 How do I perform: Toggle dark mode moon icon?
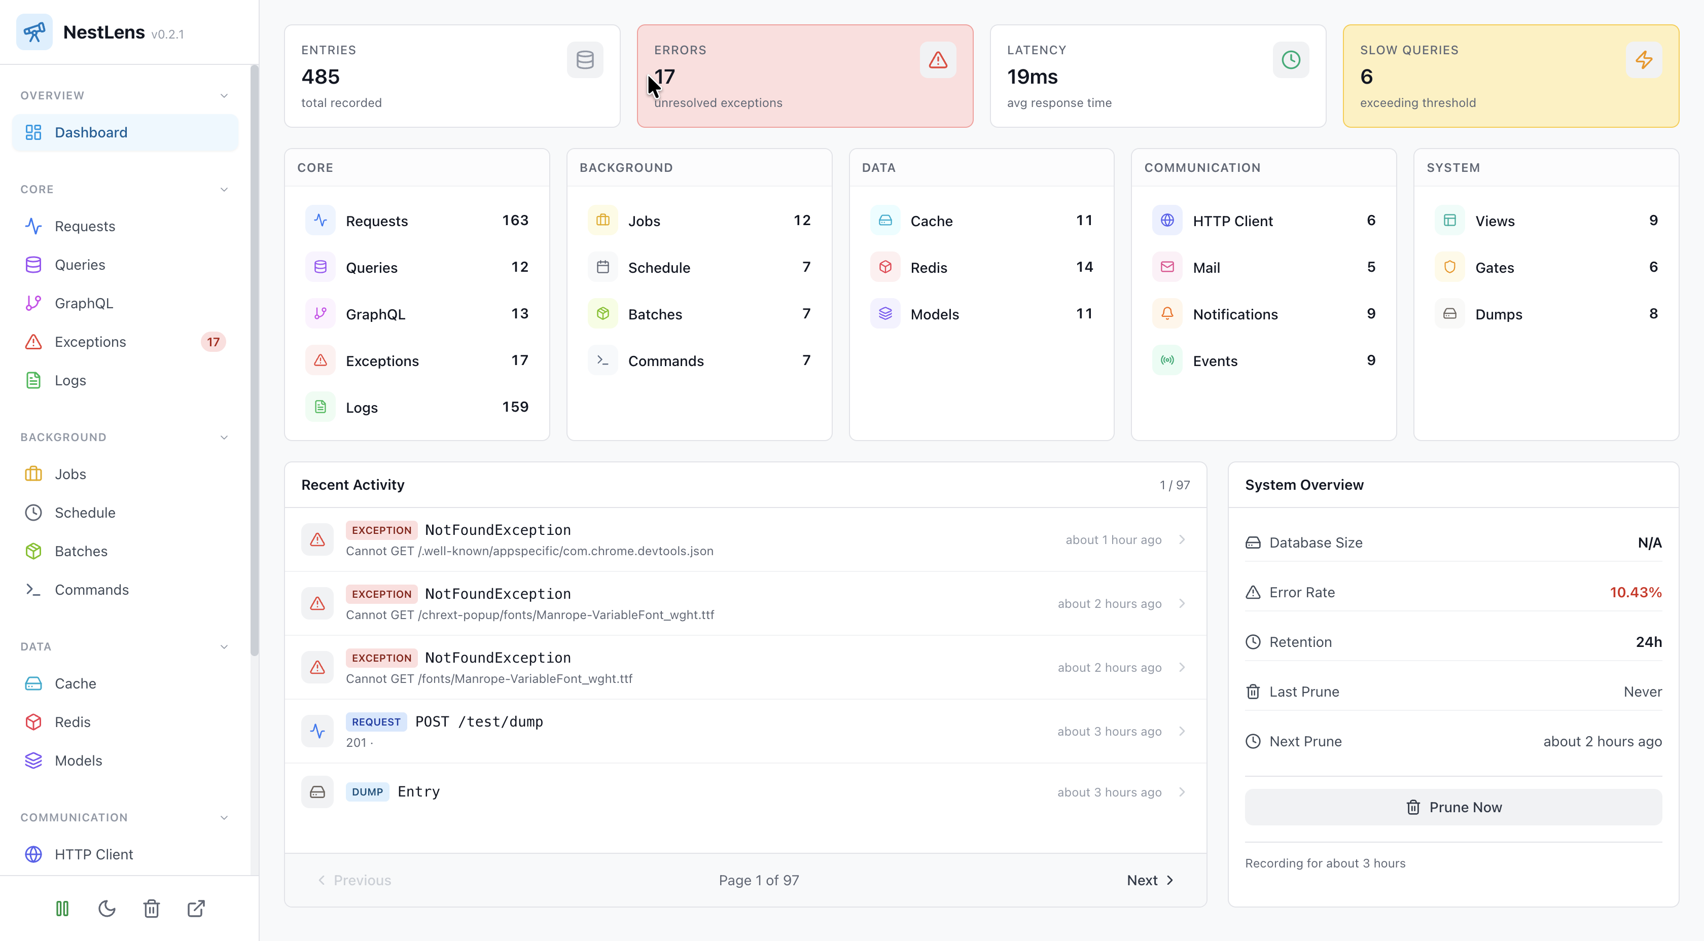click(106, 909)
